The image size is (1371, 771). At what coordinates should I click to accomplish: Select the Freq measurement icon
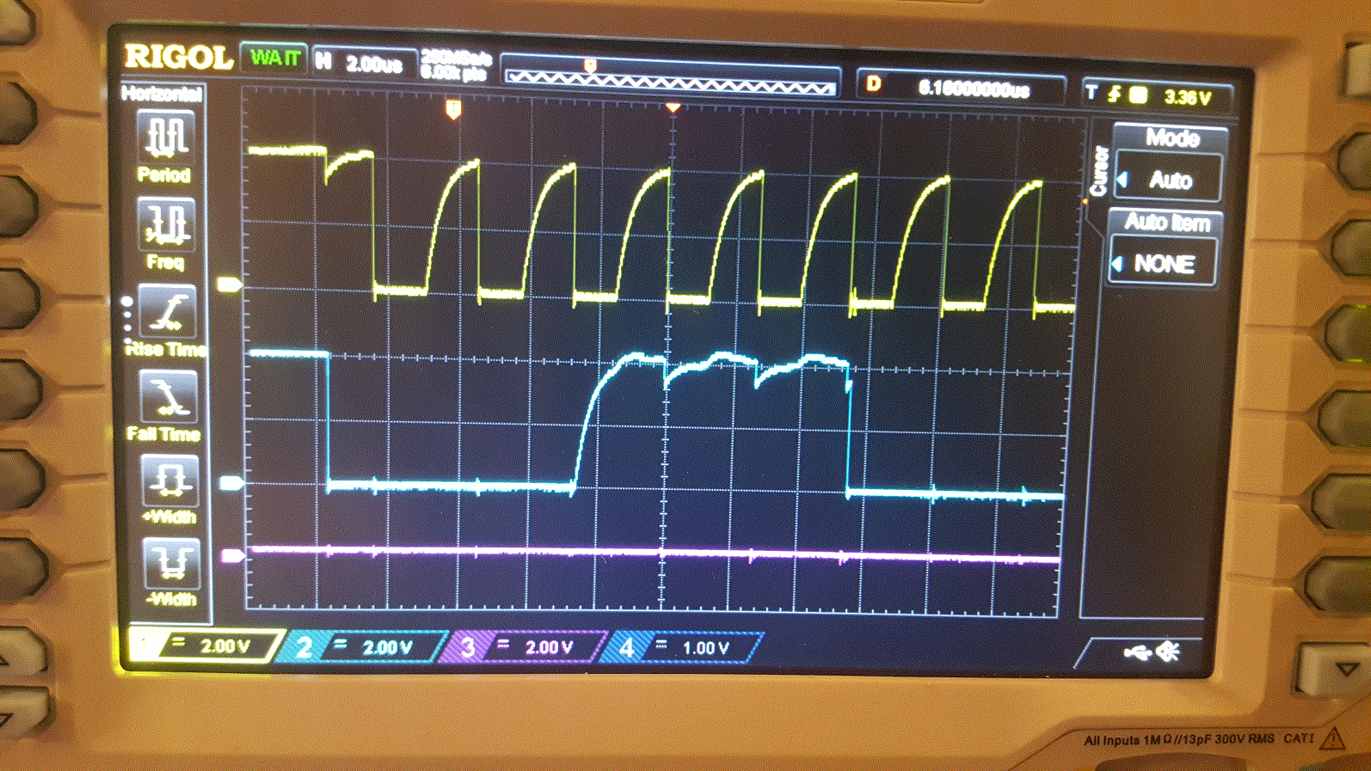click(x=166, y=225)
